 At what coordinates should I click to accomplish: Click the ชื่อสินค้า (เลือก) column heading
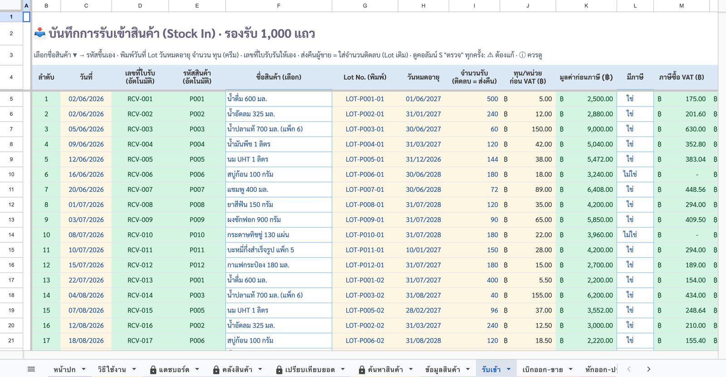click(x=279, y=77)
